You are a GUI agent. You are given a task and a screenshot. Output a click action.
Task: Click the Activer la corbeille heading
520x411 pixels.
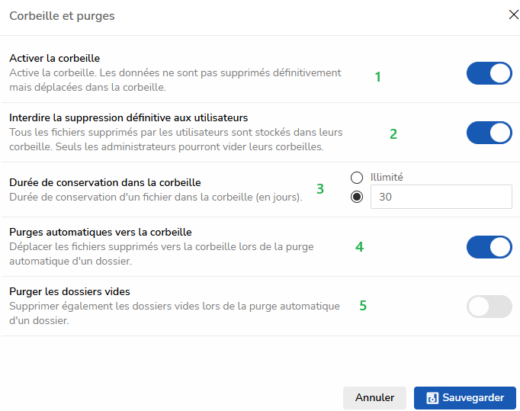coord(54,58)
